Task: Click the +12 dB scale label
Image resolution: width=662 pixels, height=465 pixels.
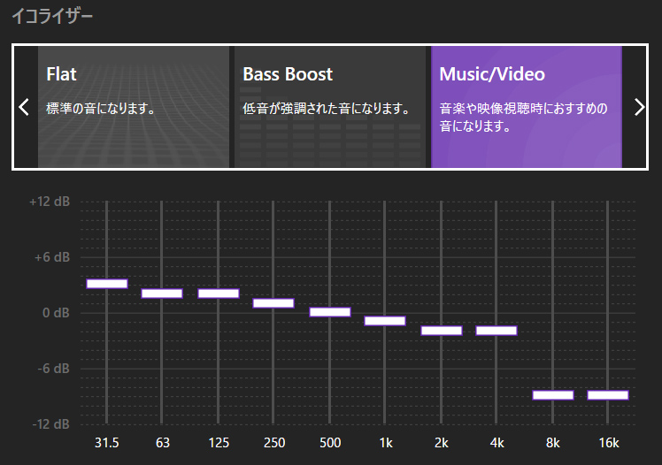Action: (x=50, y=202)
